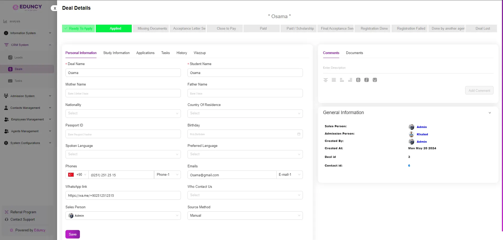Click the analysis chart icon

coord(5,21)
